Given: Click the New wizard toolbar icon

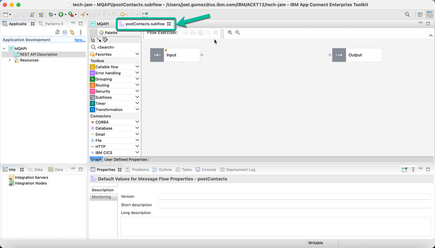Looking at the screenshot, I should pos(5,14).
